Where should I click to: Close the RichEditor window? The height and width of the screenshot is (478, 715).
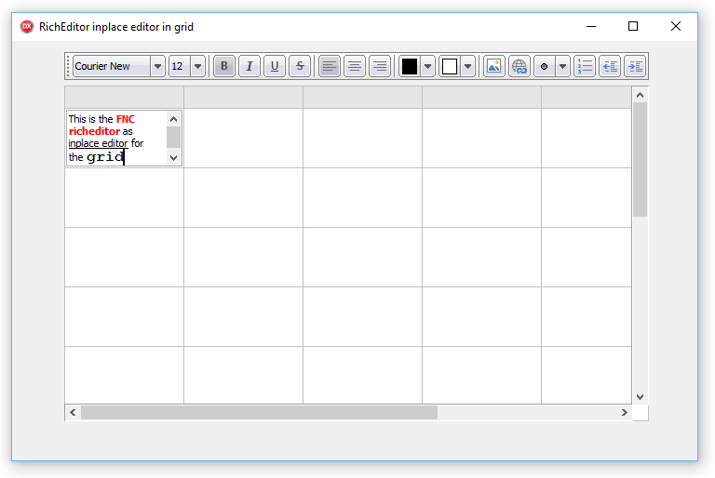tap(676, 27)
